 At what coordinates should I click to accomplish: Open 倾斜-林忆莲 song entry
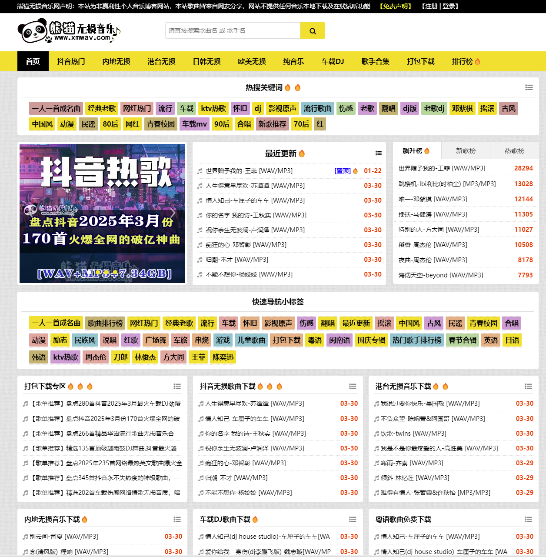point(415,478)
